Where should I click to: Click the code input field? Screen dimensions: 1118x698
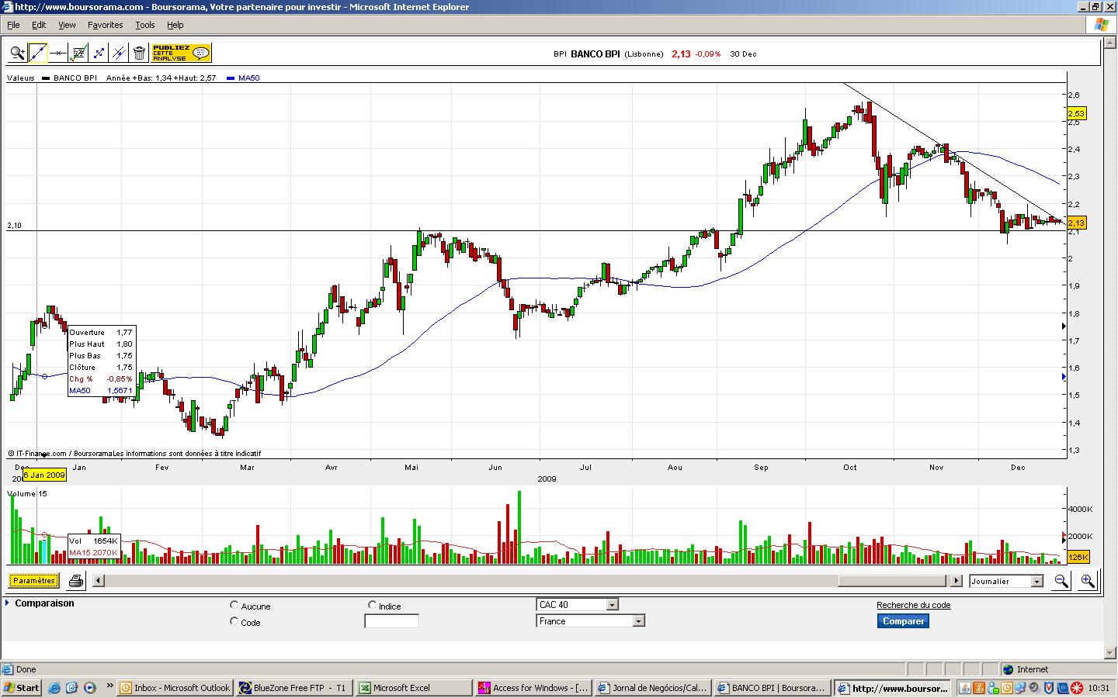(391, 621)
